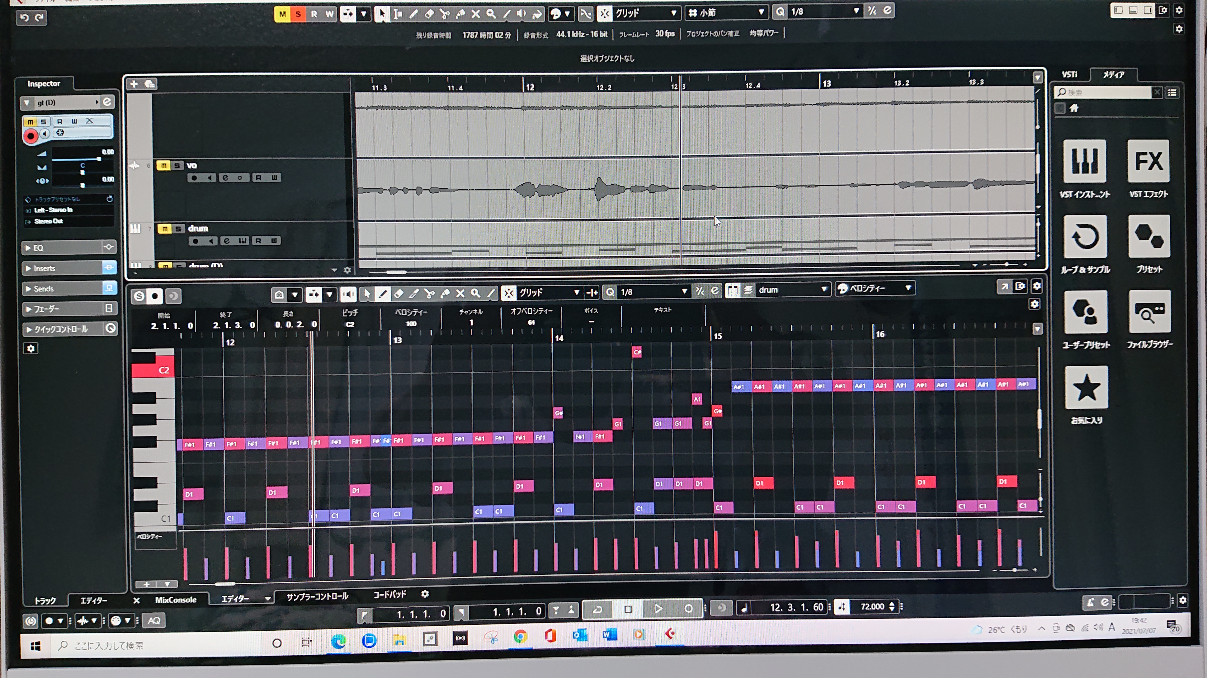The height and width of the screenshot is (678, 1207).
Task: Toggle the Cycle loop transport button
Action: pyautogui.click(x=597, y=609)
